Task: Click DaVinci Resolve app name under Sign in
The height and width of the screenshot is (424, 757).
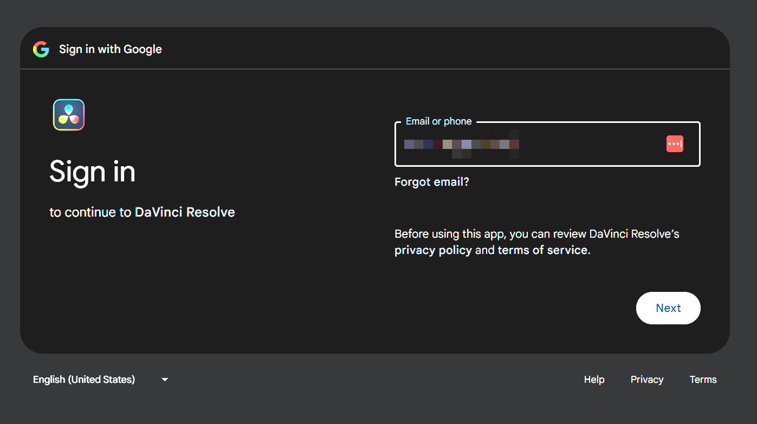Action: click(185, 212)
